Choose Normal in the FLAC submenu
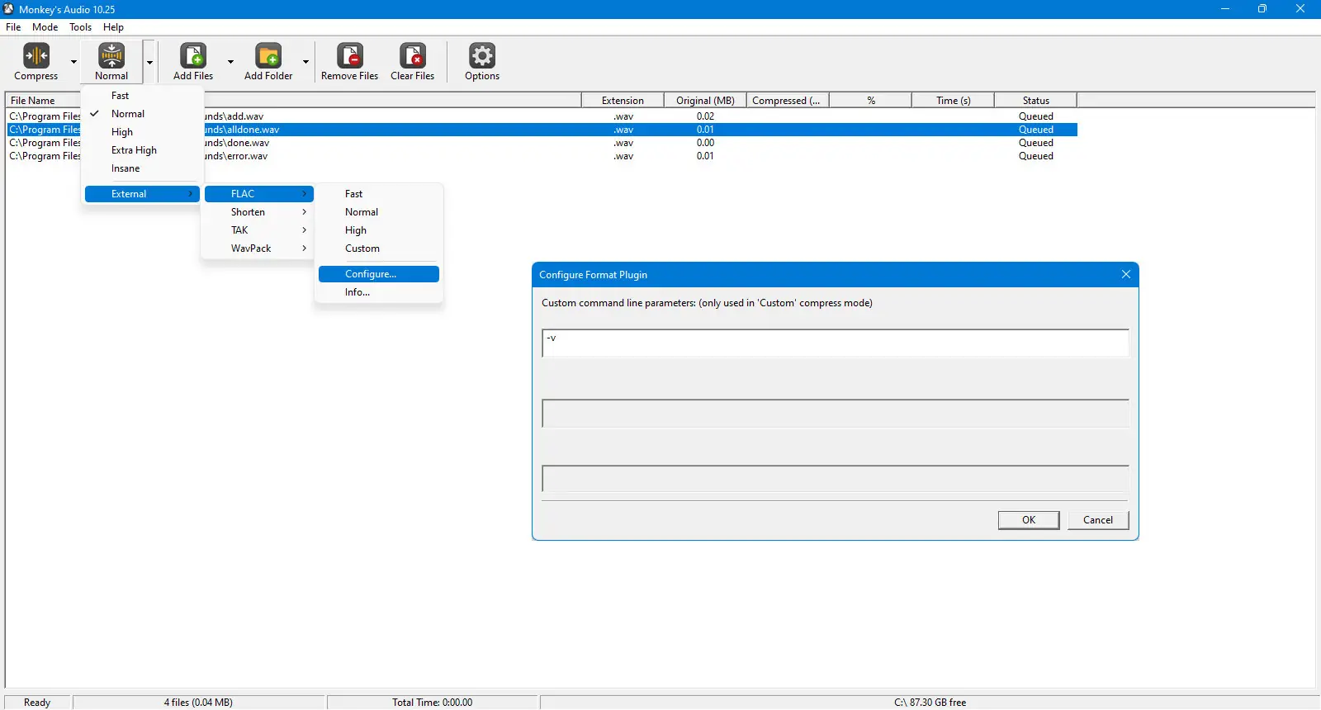 point(379,212)
